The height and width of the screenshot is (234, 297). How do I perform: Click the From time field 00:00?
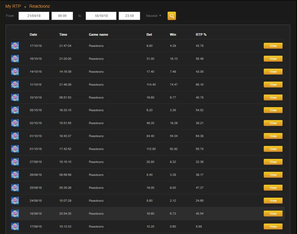[62, 16]
